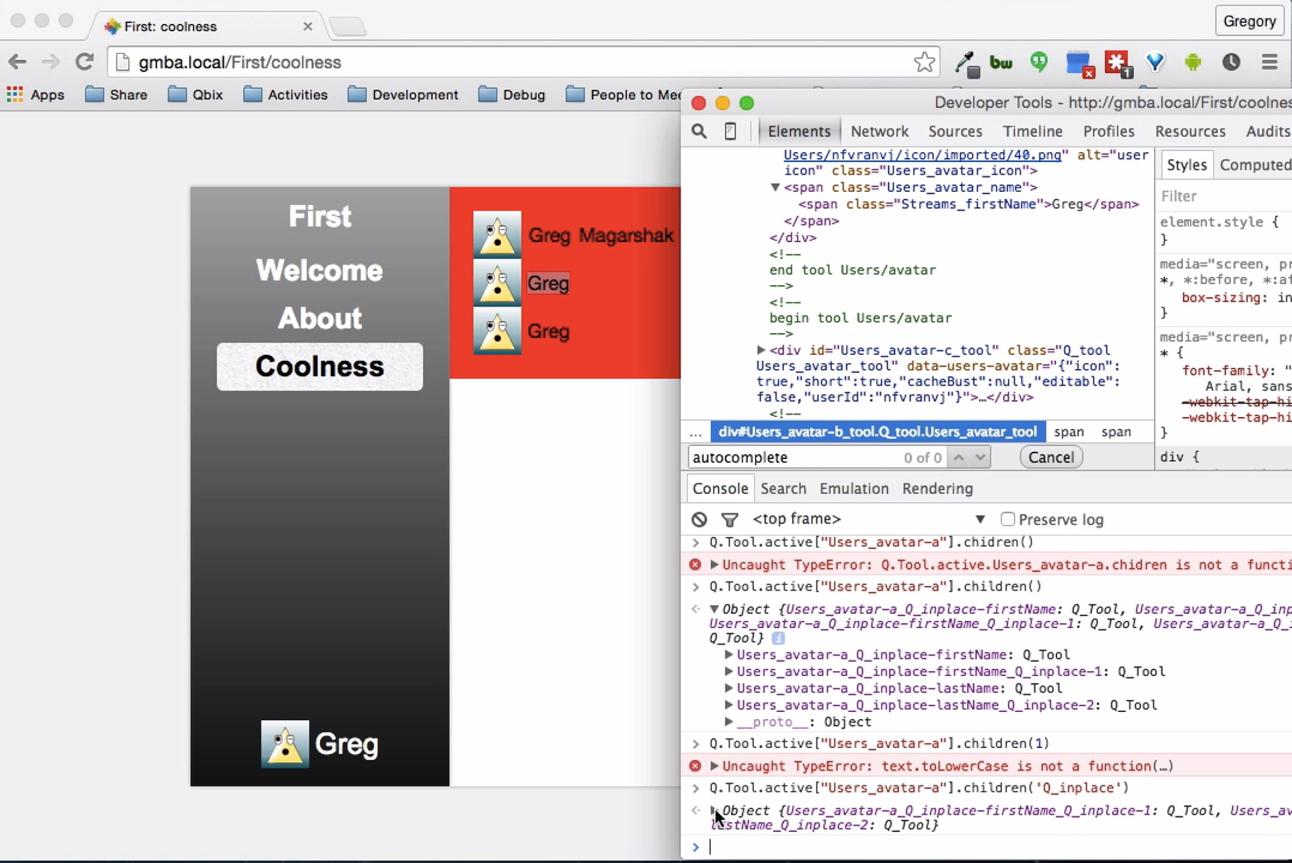Click the eyedropper extension icon
Screen dimensions: 1292x863
(x=966, y=64)
